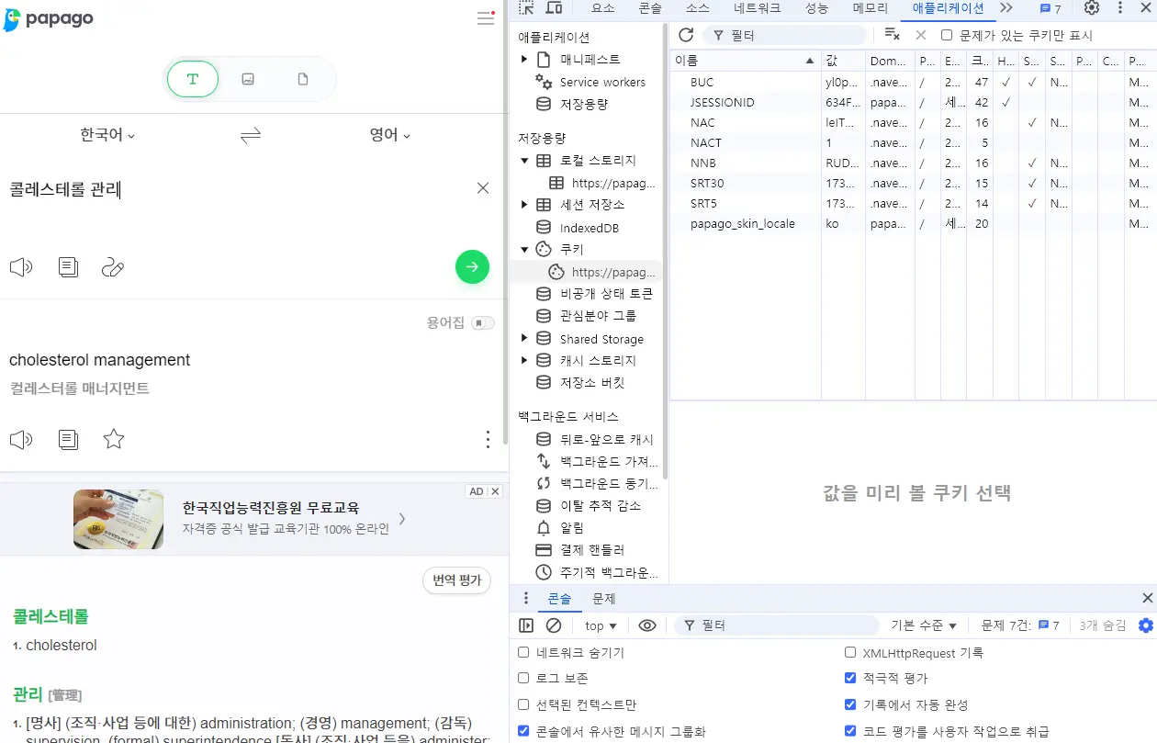Image resolution: width=1157 pixels, height=743 pixels.
Task: Refresh the cookies list in Application panel
Action: [x=686, y=34]
